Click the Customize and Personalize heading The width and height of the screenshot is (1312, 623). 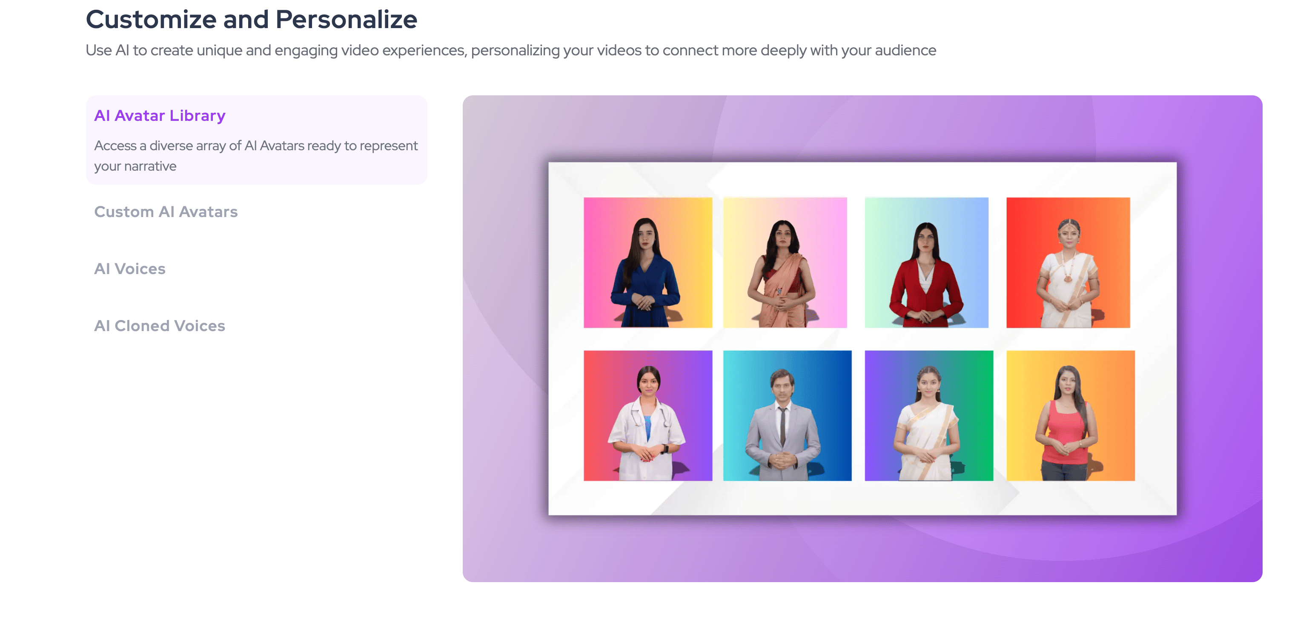[x=252, y=19]
